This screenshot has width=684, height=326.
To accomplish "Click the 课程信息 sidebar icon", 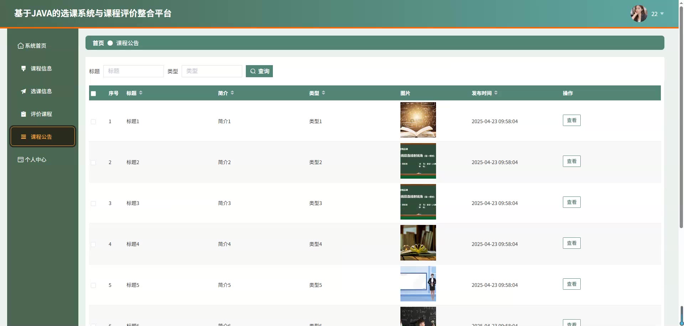I will 24,68.
